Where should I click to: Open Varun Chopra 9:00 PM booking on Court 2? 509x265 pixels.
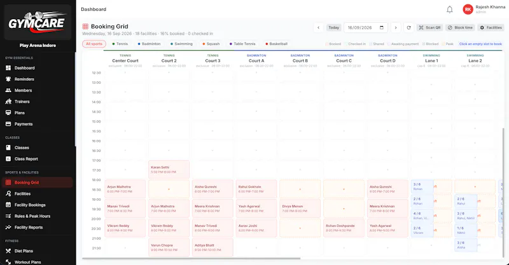pyautogui.click(x=169, y=247)
